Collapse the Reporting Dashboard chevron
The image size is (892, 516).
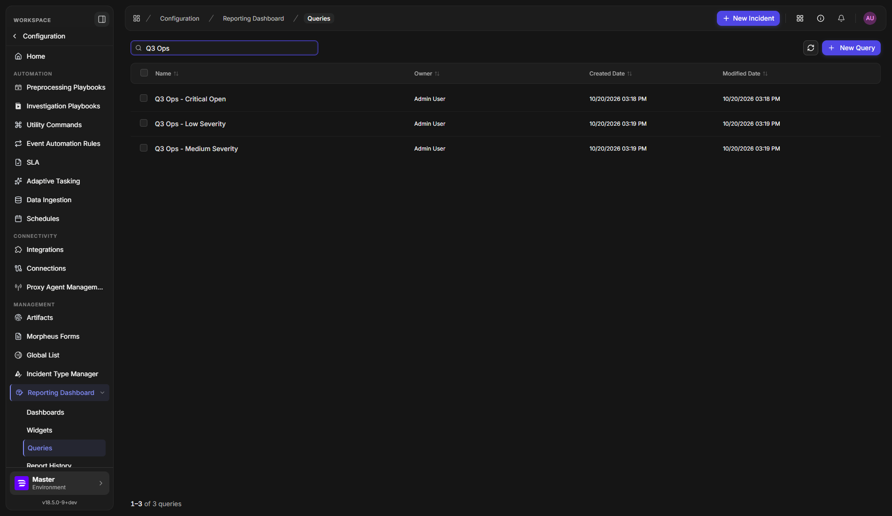pos(102,393)
